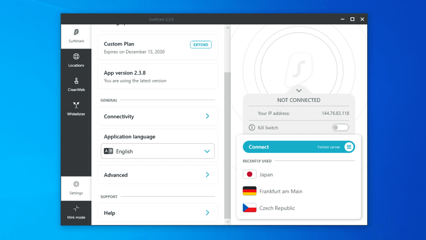Click the language translate icon beside English
The height and width of the screenshot is (240, 426).
point(109,151)
